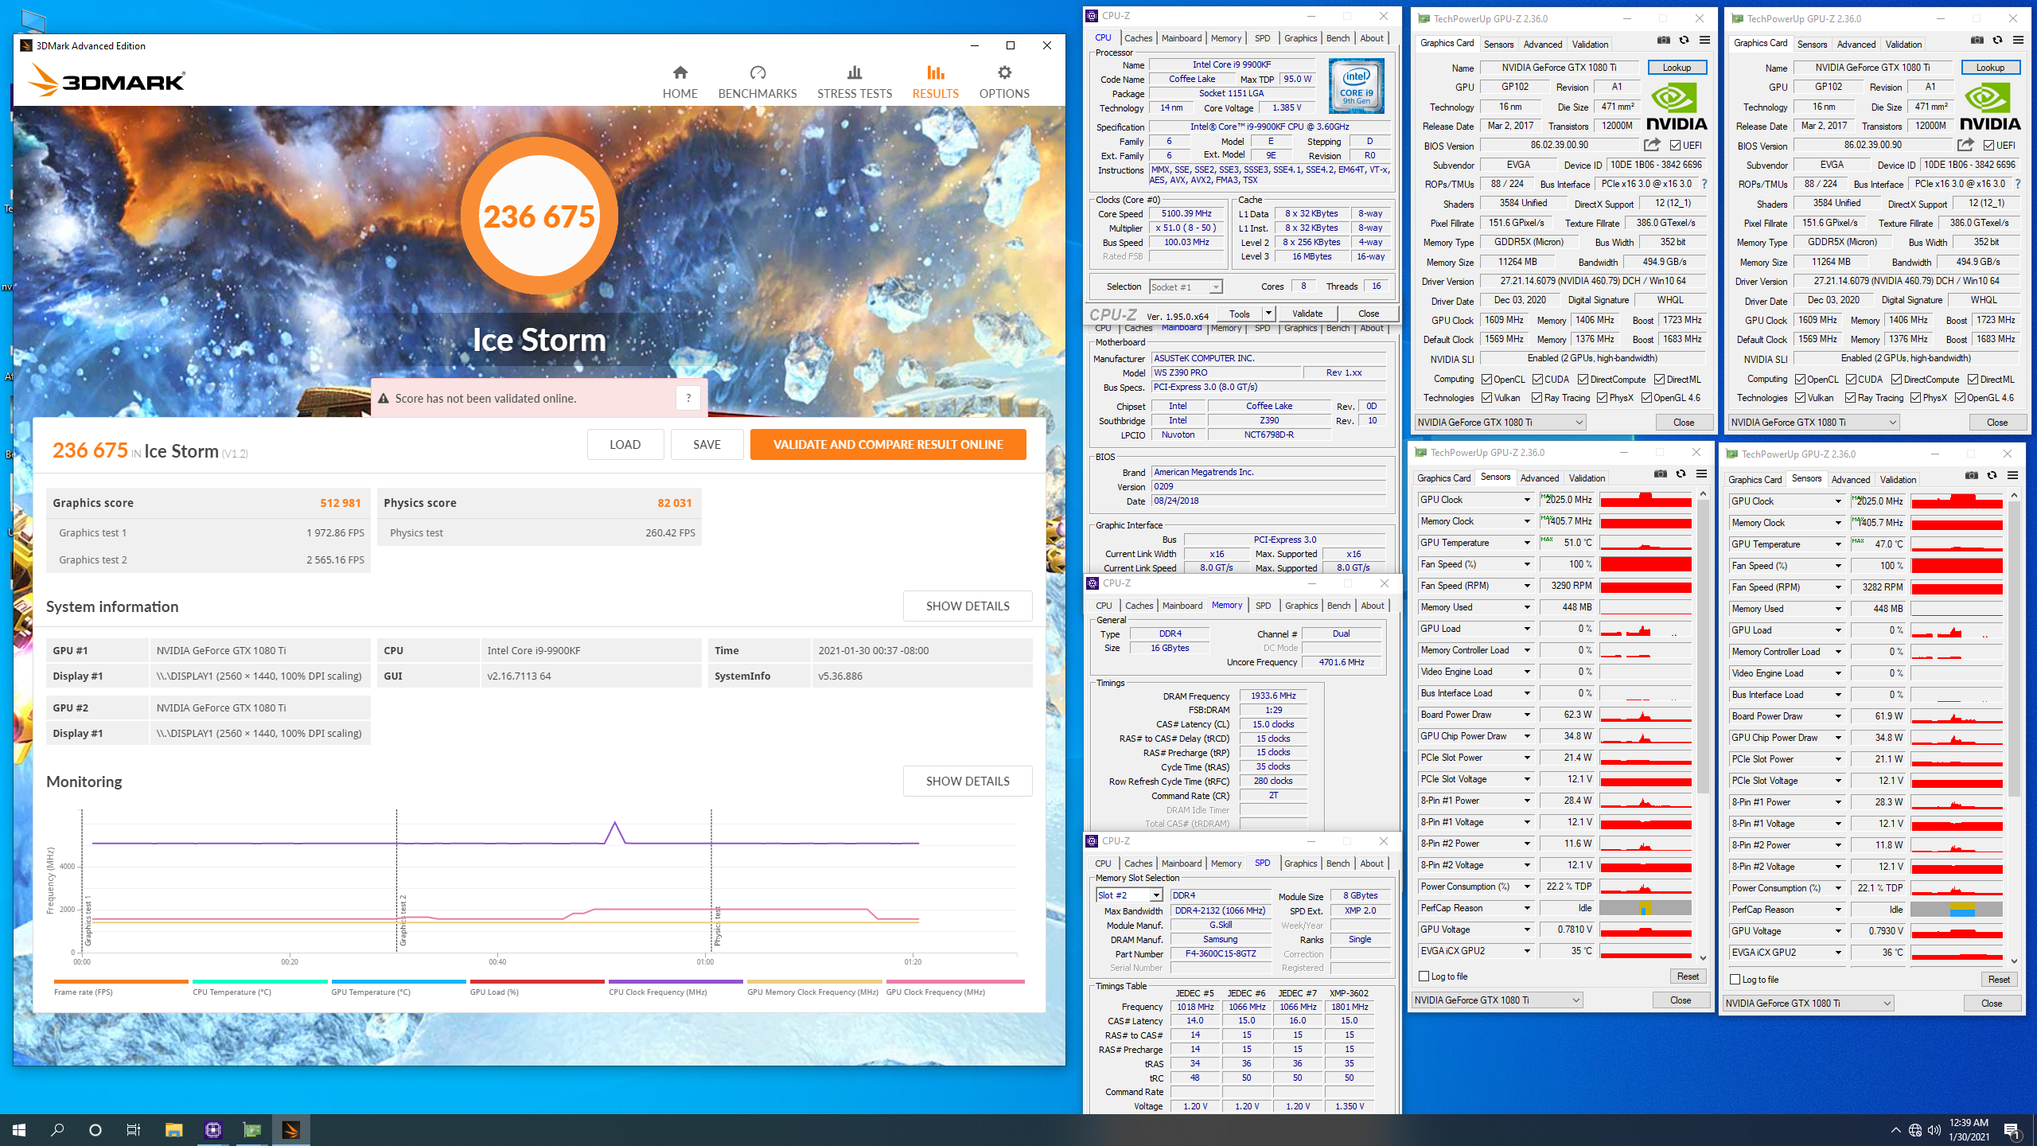
Task: Open the Benchmarks gauge icon in 3DMark
Action: (x=758, y=73)
